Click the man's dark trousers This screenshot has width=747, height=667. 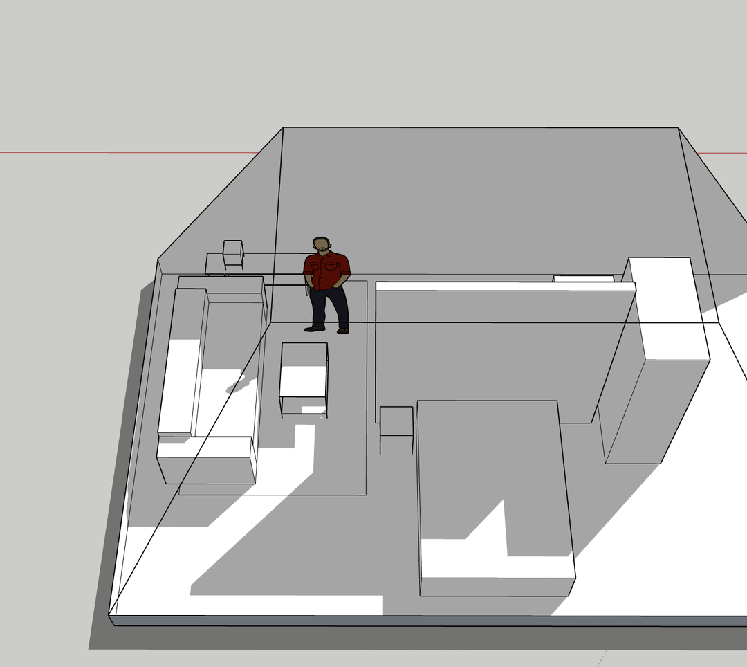point(327,304)
